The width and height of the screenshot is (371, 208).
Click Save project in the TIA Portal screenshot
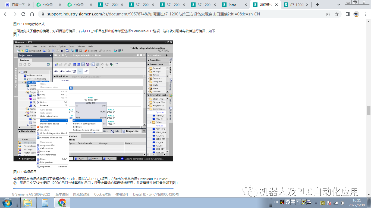coord(33,51)
